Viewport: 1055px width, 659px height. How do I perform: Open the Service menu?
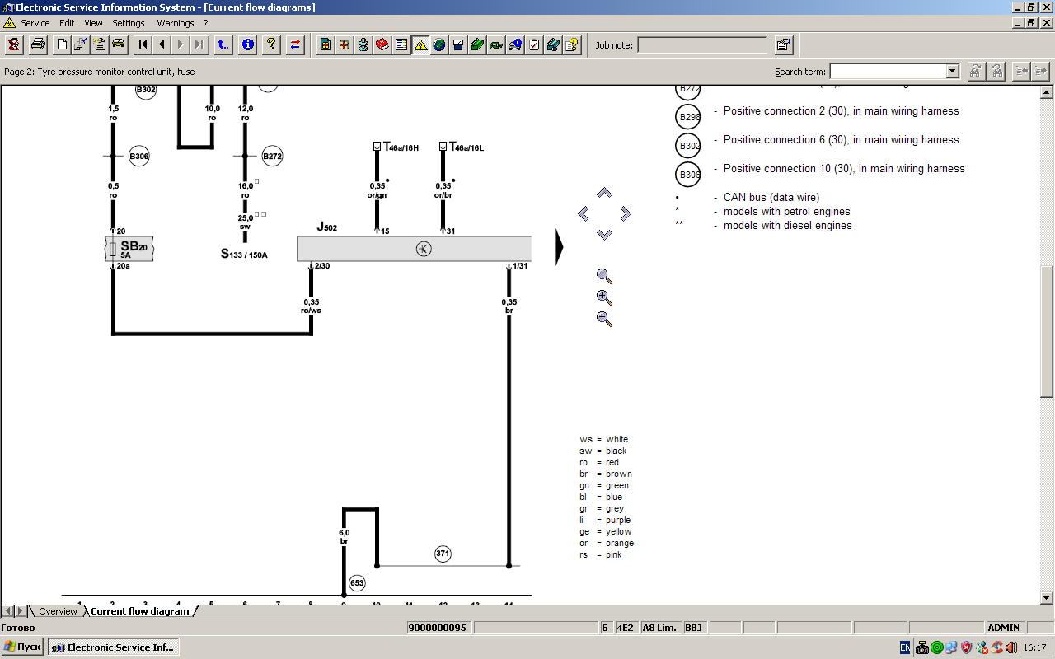click(35, 23)
